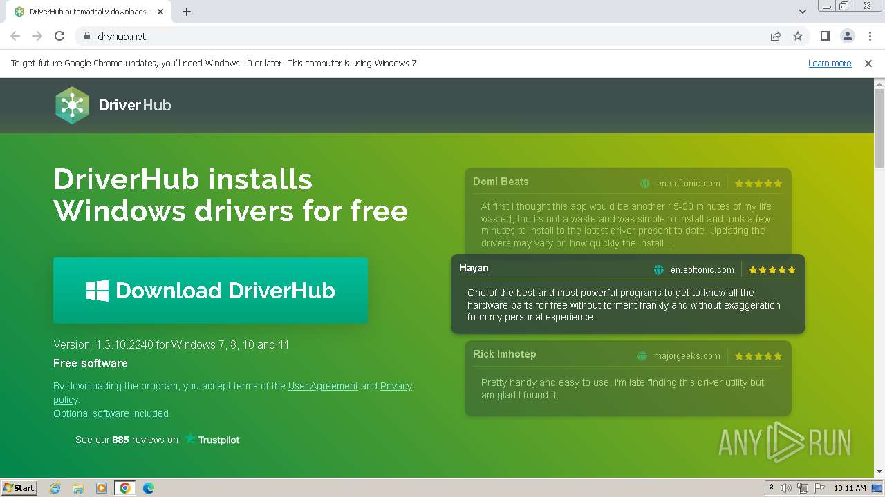The height and width of the screenshot is (497, 885).
Task: Click the reviewer name Hayan
Action: pos(474,268)
